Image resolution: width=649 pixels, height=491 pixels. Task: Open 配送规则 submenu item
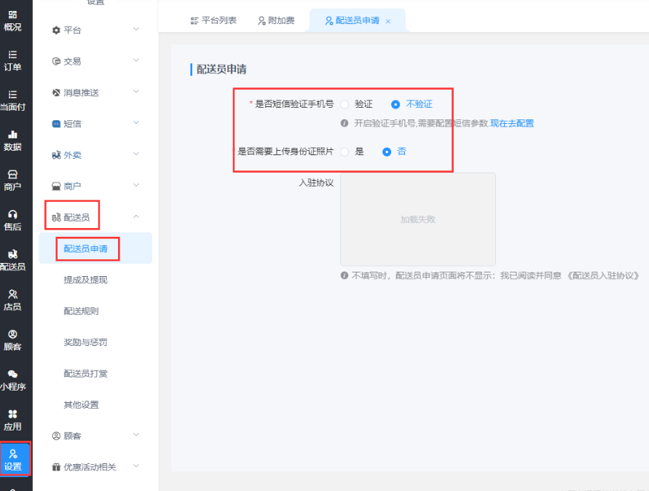pos(81,311)
